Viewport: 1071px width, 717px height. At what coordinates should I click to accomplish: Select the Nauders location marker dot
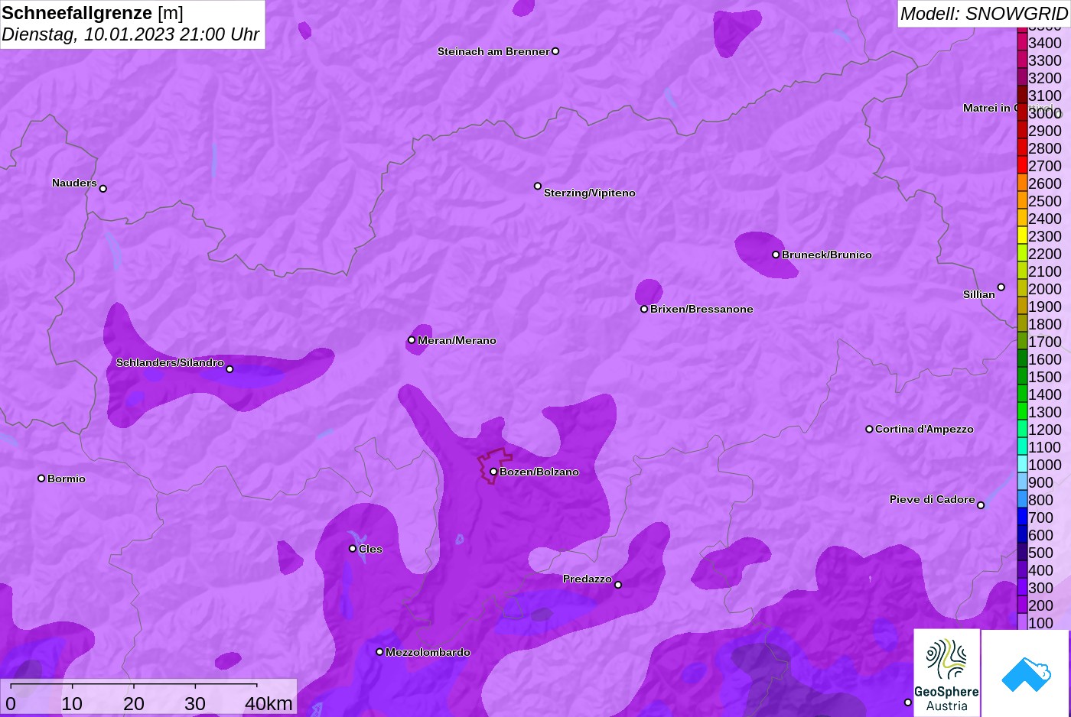coord(103,188)
